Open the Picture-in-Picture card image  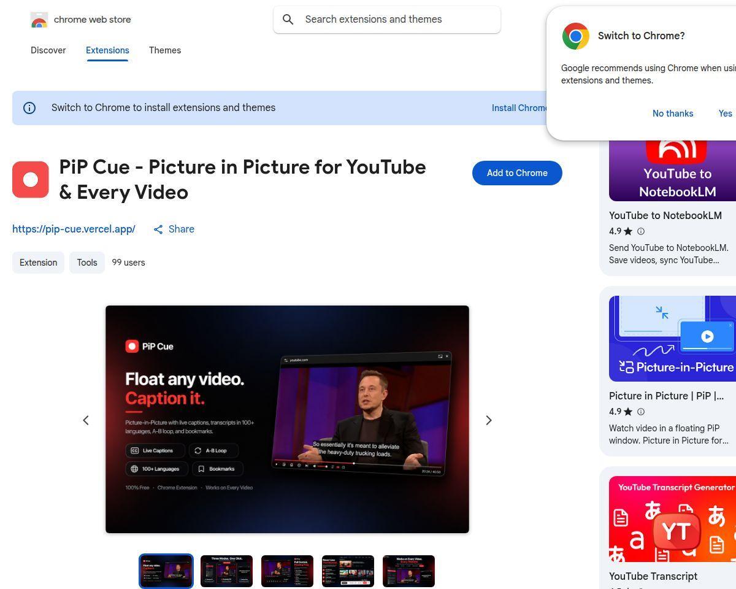672,339
